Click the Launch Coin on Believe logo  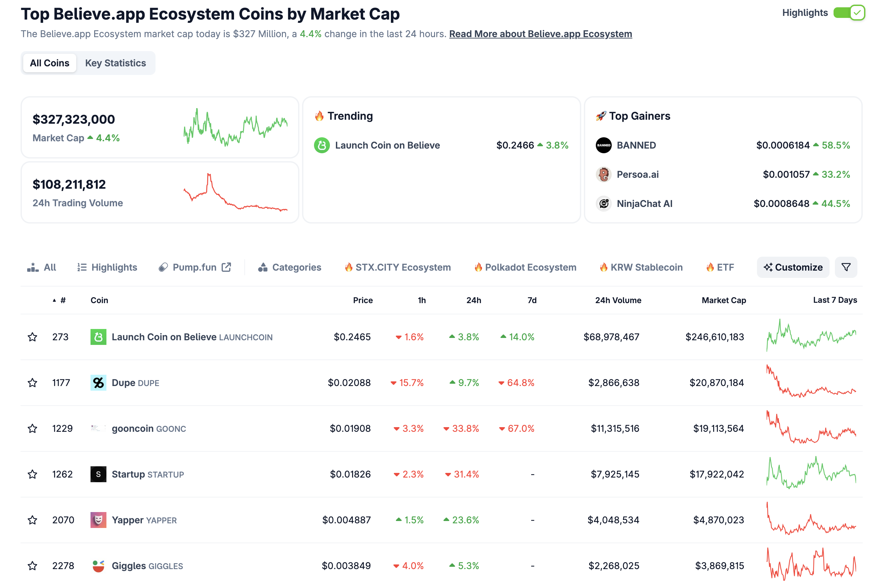click(x=98, y=337)
